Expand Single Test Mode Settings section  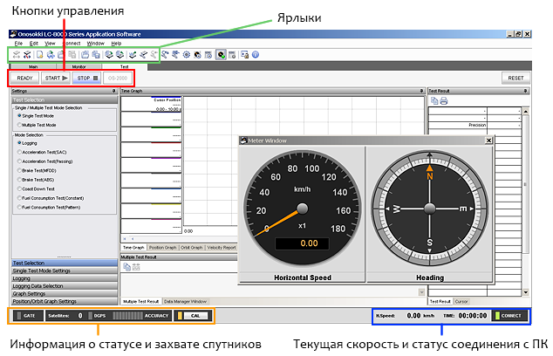pos(65,270)
